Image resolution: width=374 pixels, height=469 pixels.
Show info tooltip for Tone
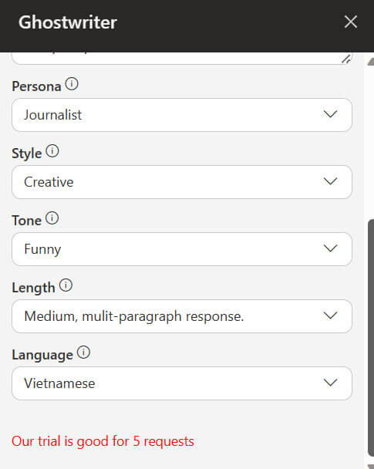(x=52, y=218)
